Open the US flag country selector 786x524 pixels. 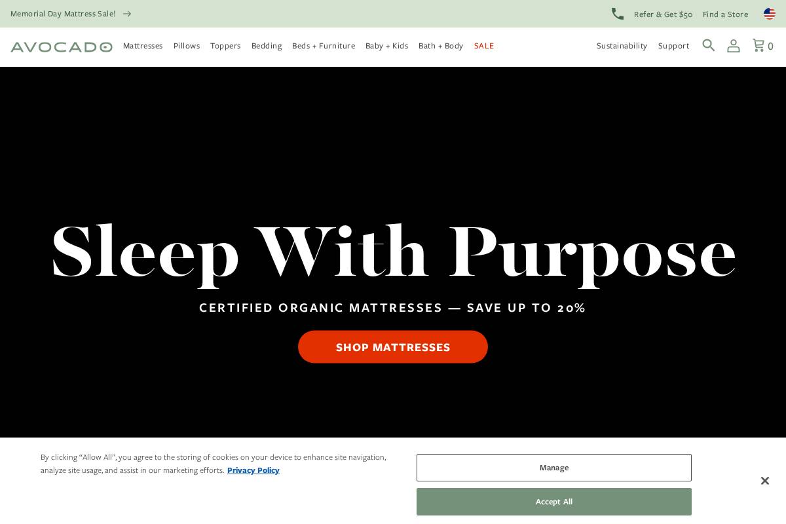(770, 14)
